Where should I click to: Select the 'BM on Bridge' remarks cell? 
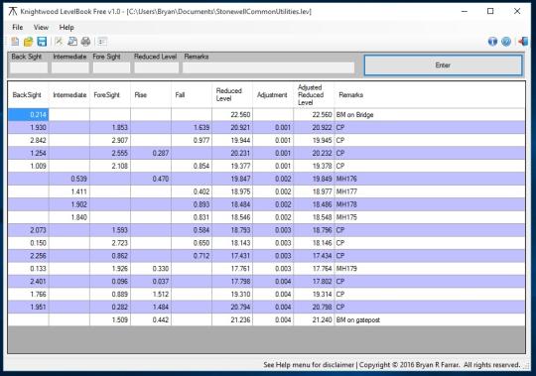pyautogui.click(x=430, y=115)
